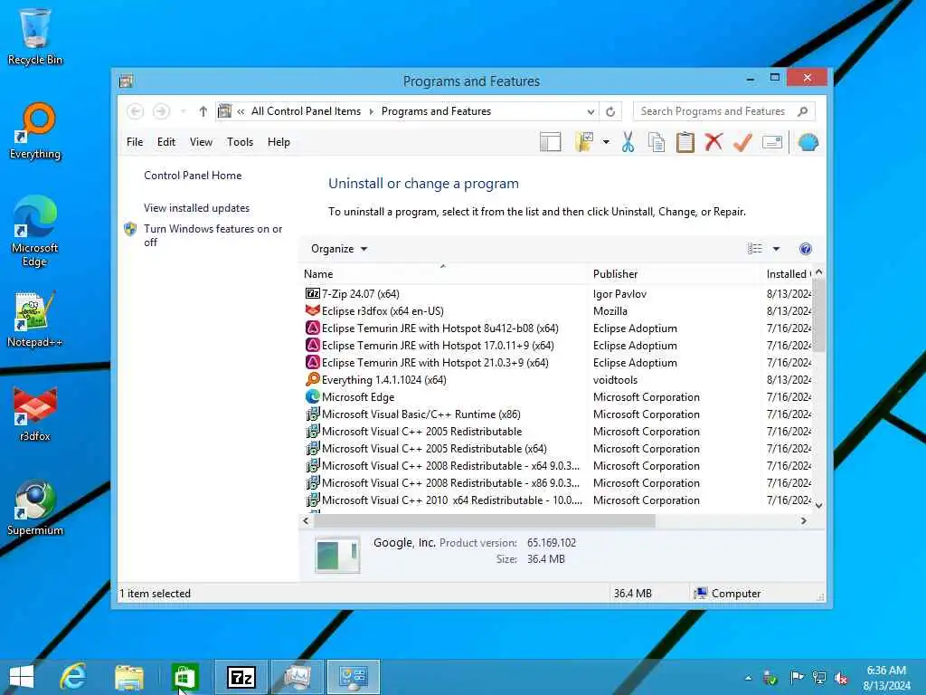Click the Cut scissors icon
Screen dimensions: 926x695
(628, 142)
